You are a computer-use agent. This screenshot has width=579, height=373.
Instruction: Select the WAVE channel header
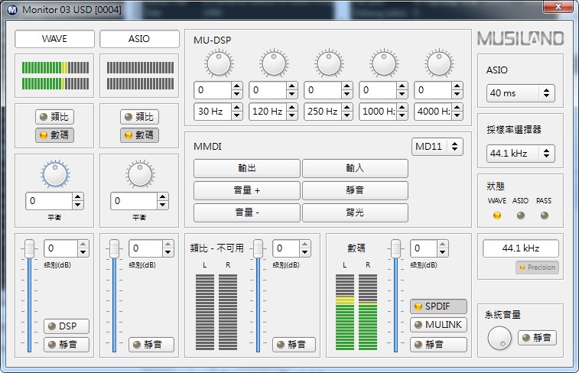pos(54,39)
